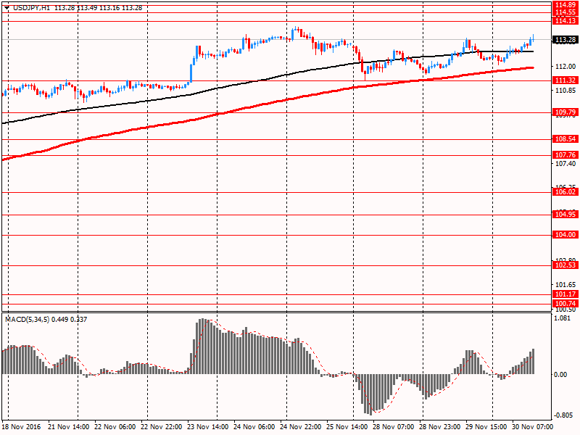The image size is (580, 435).
Task: Click the MACD 0.00 zero level label
Action: (560, 375)
